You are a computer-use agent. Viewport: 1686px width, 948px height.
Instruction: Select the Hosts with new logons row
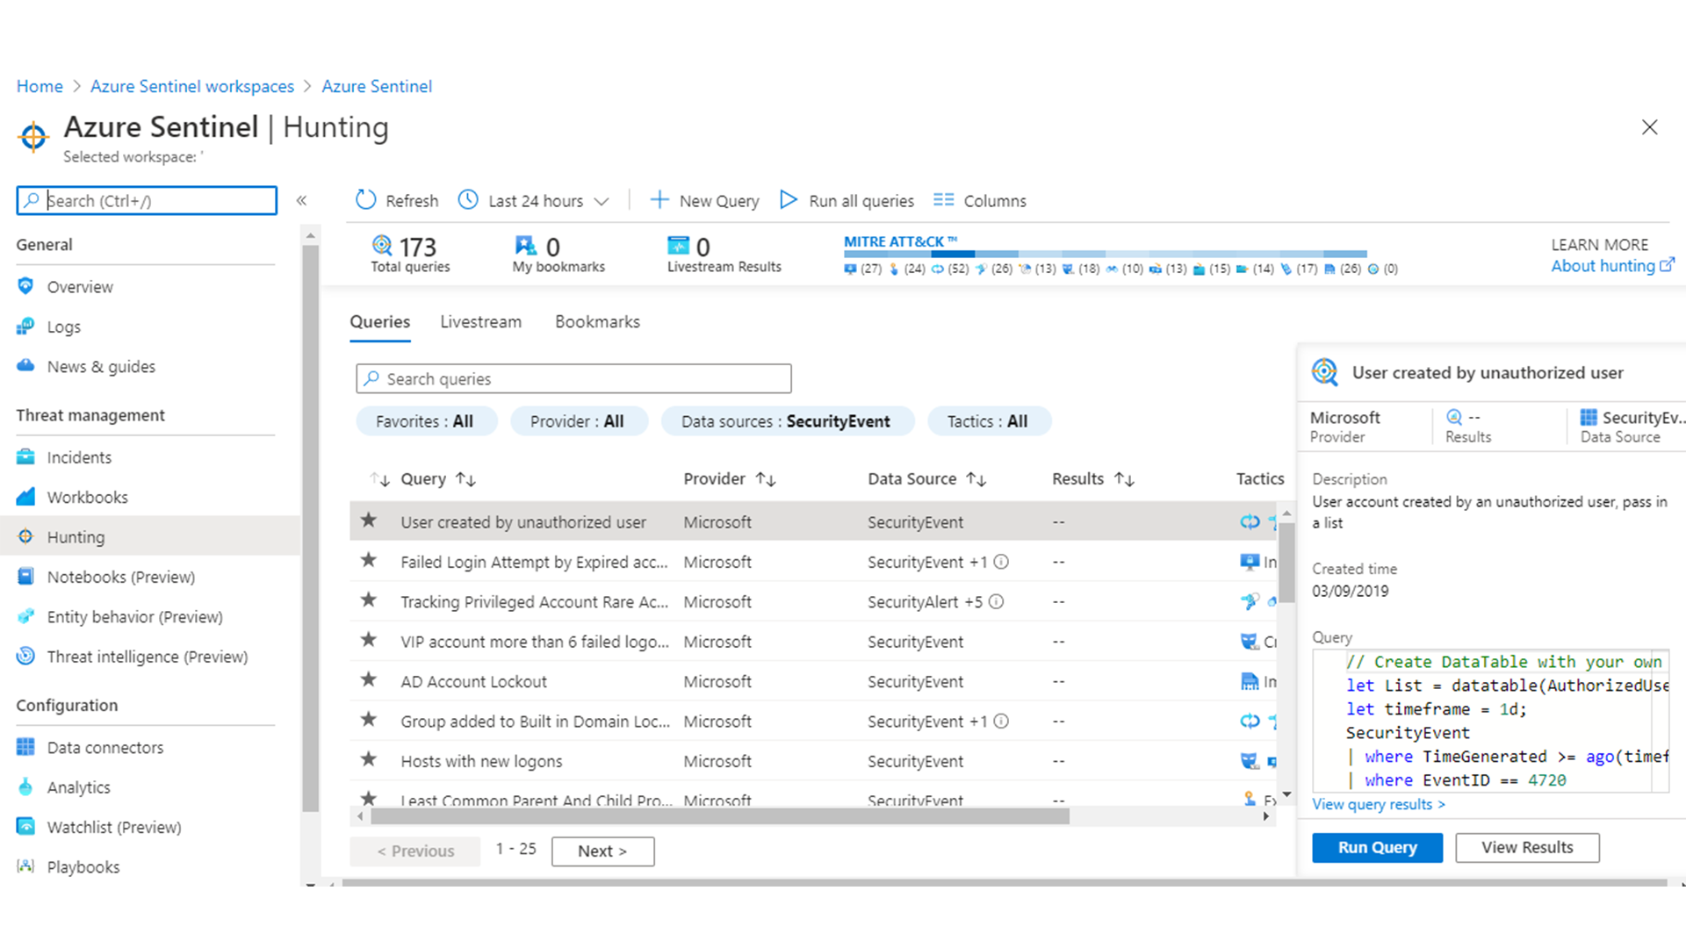coord(813,761)
